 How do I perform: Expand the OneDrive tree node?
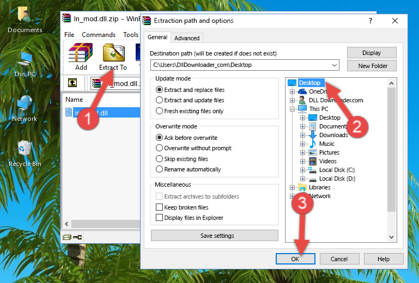(x=292, y=92)
